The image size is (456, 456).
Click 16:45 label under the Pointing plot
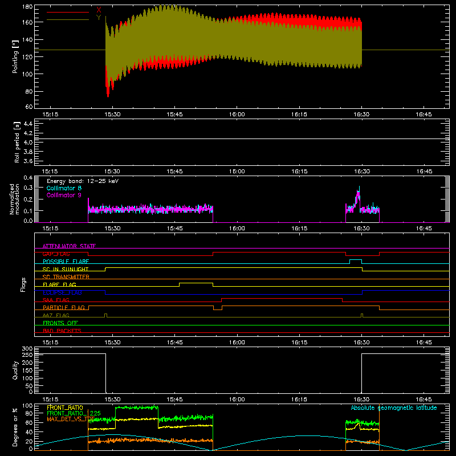coord(424,115)
